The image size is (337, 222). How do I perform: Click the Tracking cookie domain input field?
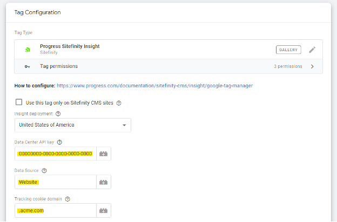point(56,211)
